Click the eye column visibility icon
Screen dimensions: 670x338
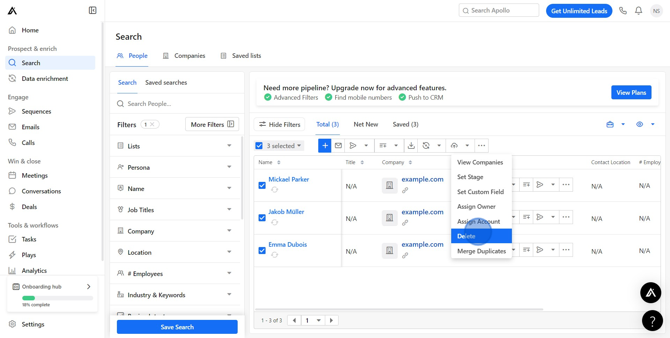click(x=640, y=124)
